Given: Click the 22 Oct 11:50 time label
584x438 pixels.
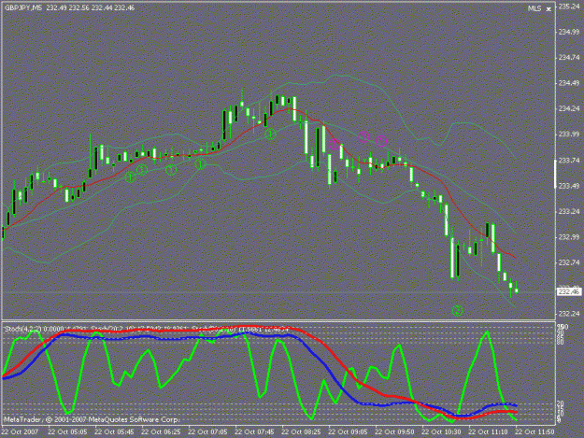Looking at the screenshot, I should coord(534,431).
